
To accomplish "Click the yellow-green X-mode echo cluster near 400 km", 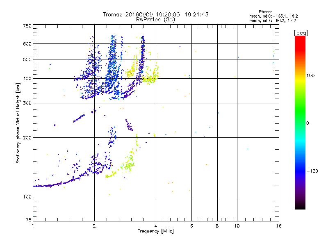I will tap(150, 79).
